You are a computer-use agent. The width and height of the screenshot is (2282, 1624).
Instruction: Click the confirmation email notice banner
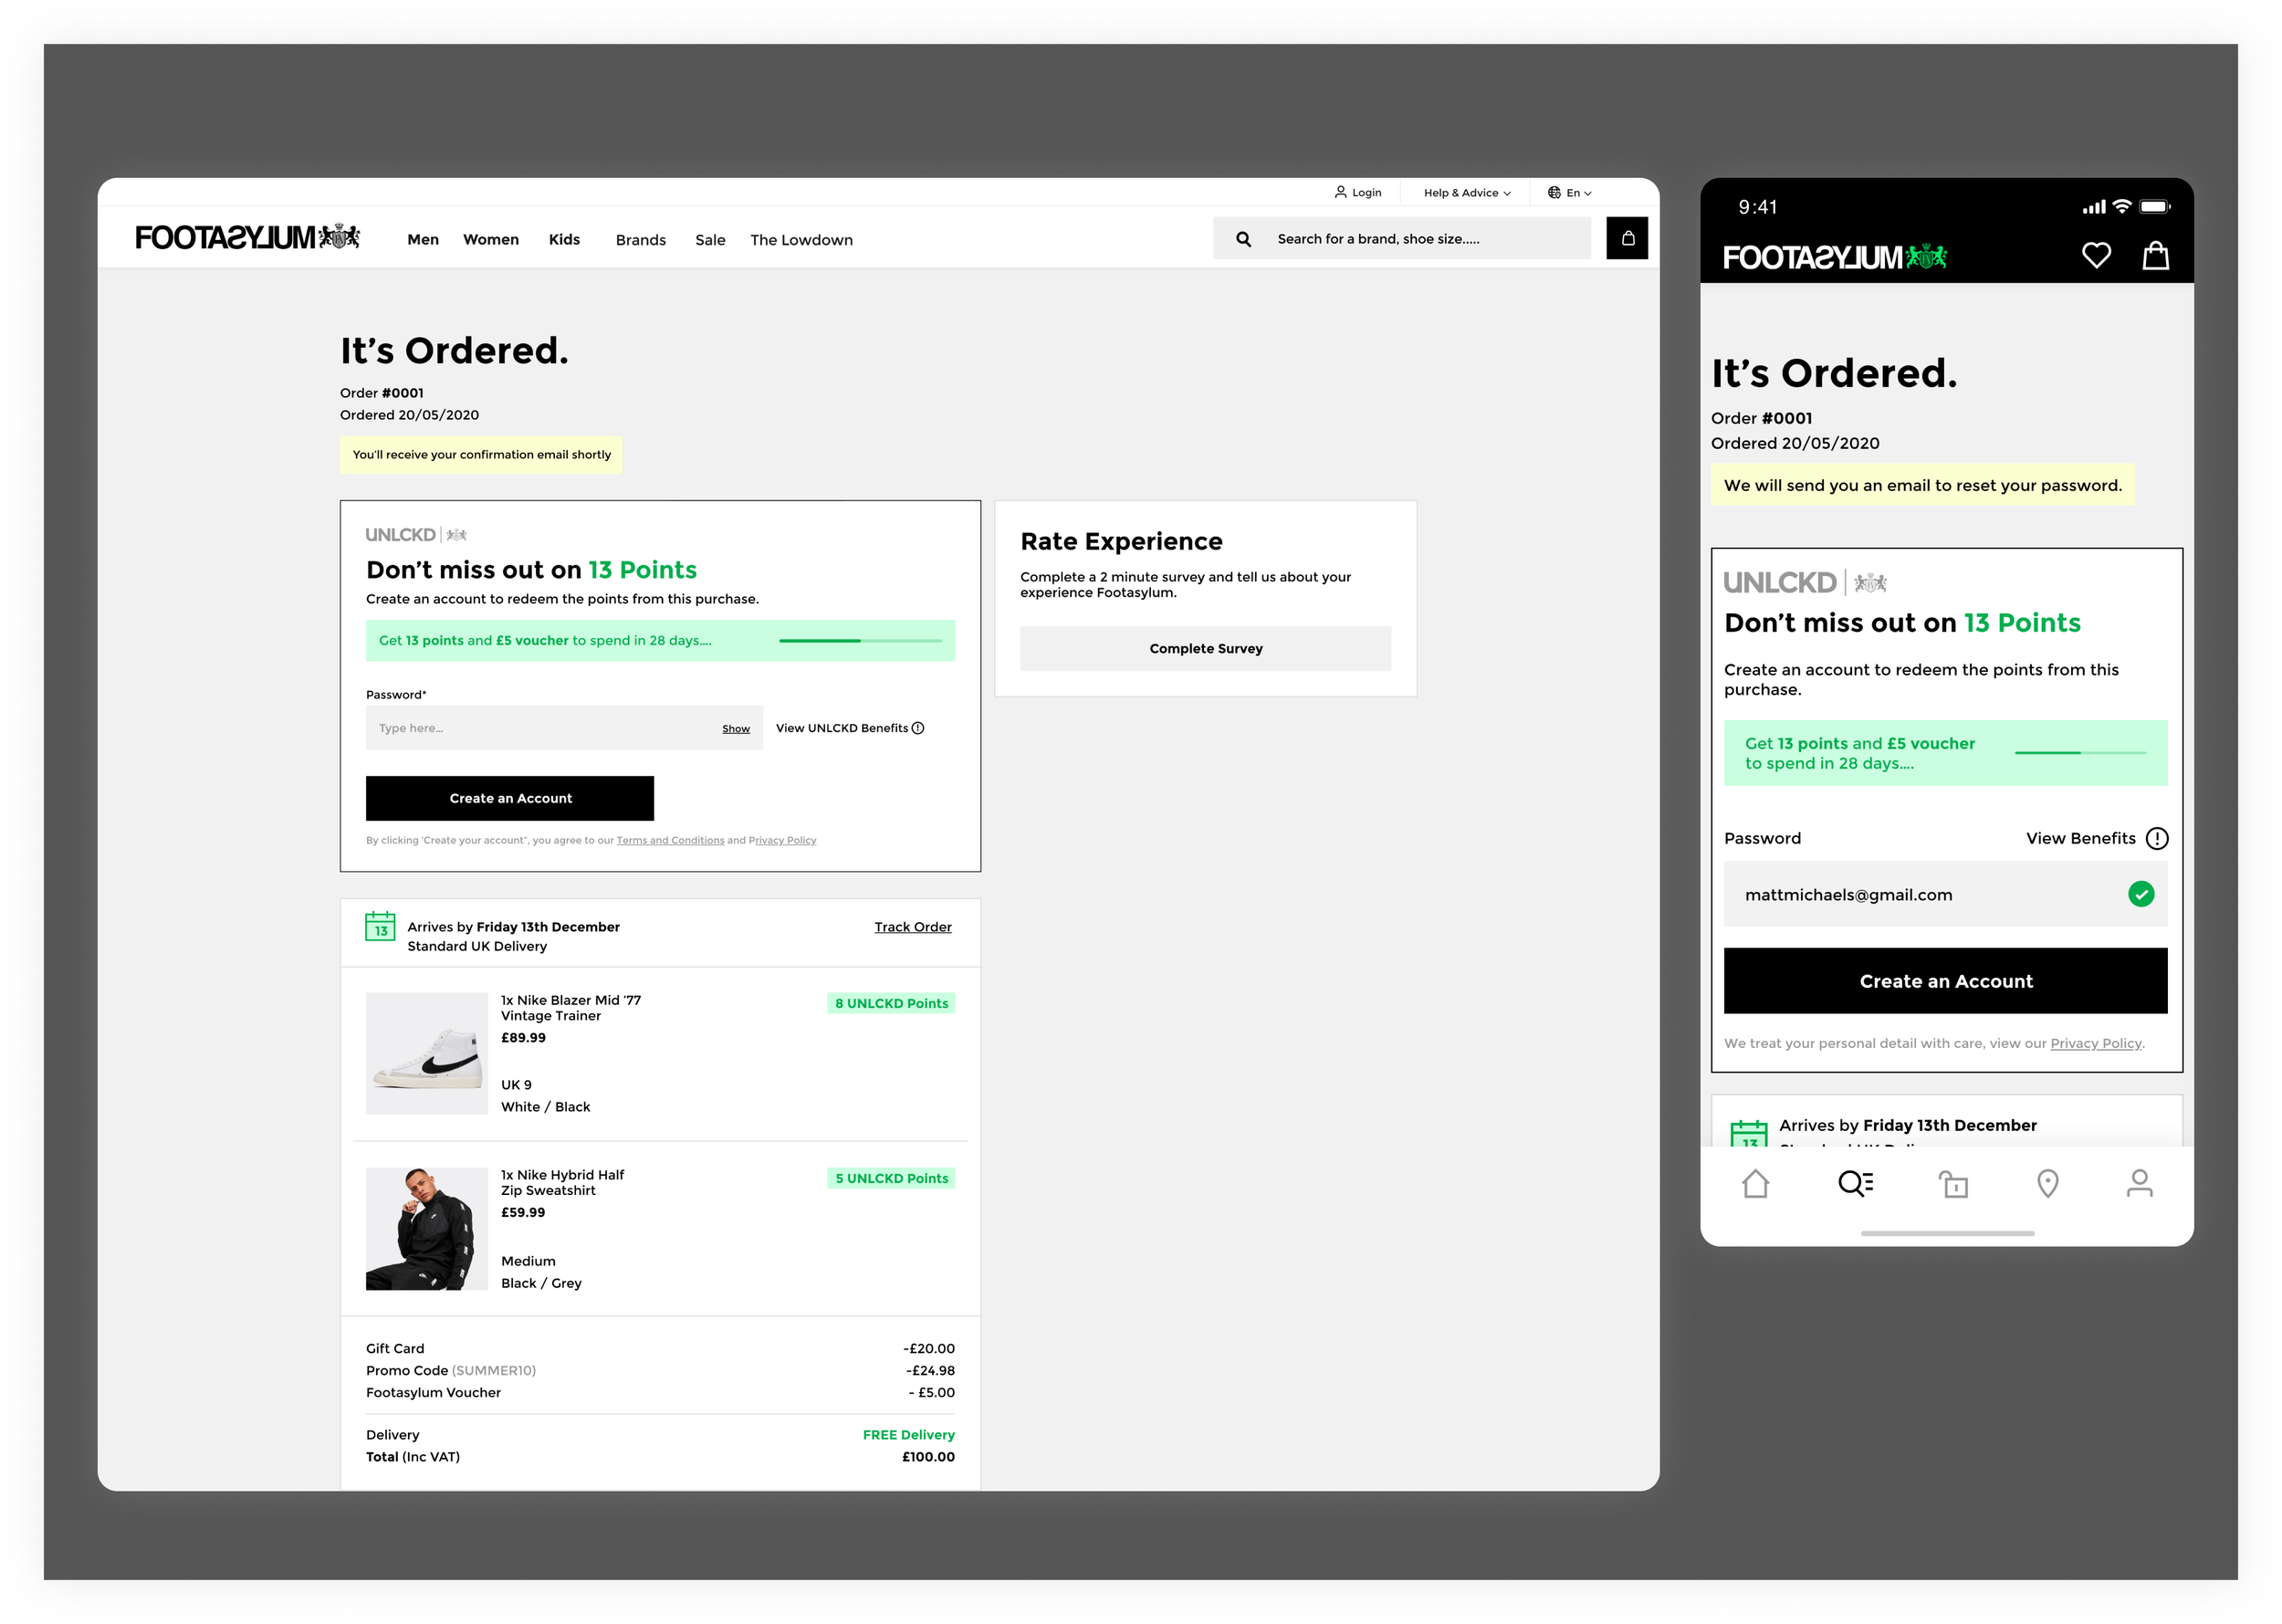click(x=481, y=455)
